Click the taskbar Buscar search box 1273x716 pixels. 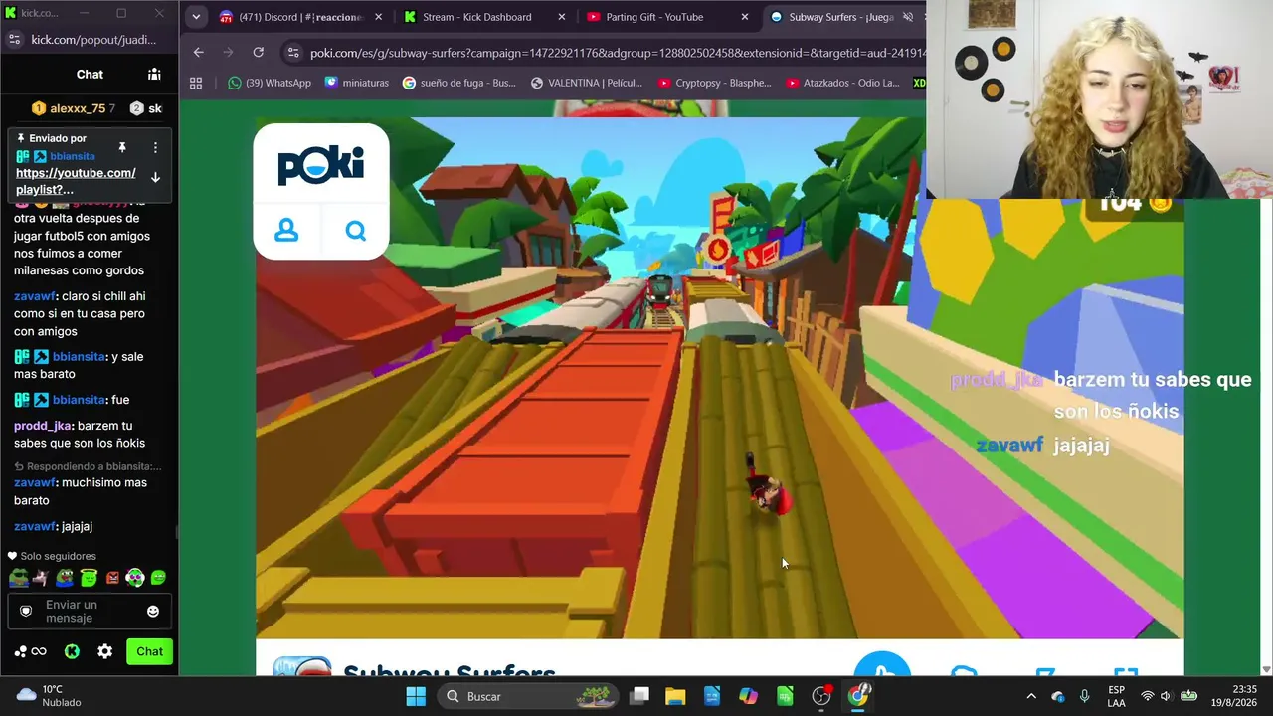[x=529, y=696]
